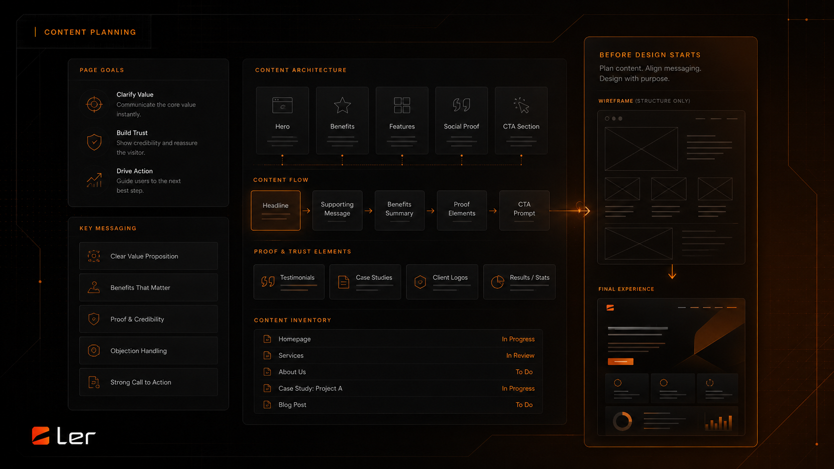
Task: Click the Build Trust goal heading
Action: 132,133
